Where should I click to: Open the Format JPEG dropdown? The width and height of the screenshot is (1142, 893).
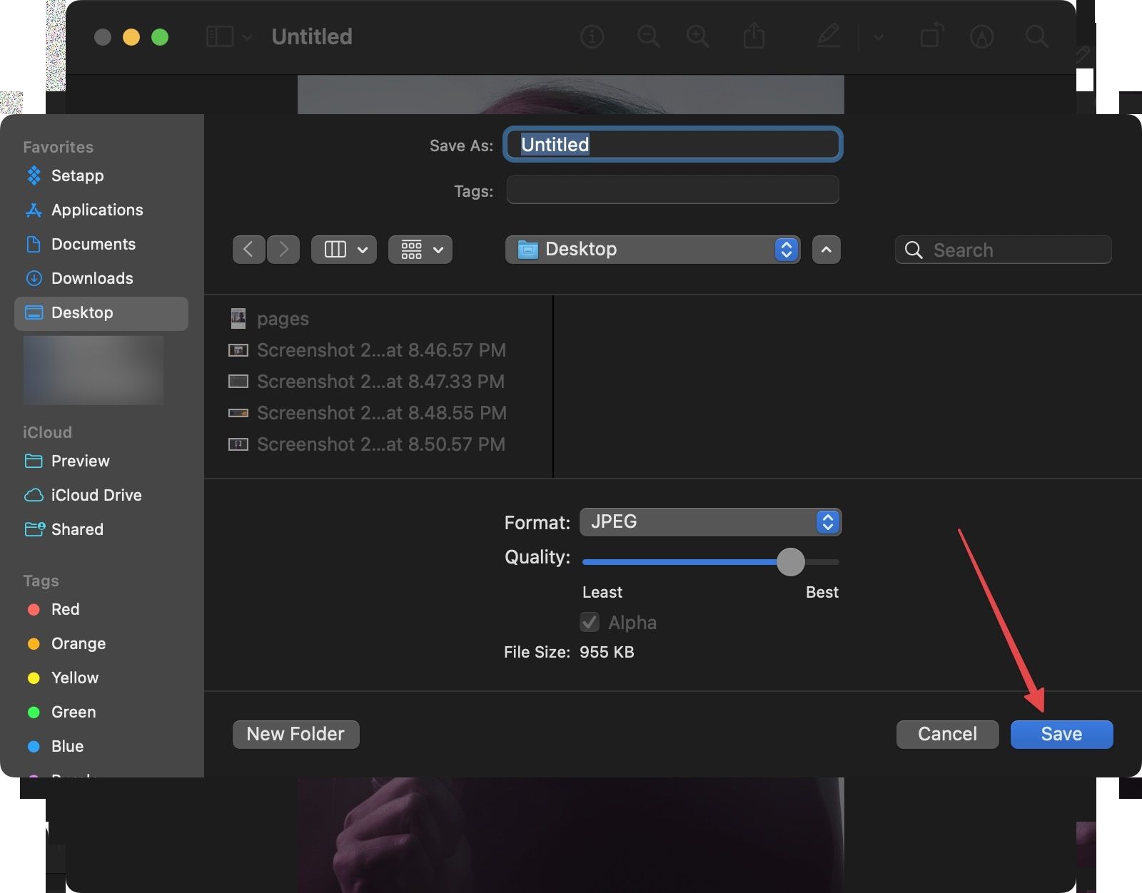(x=710, y=522)
